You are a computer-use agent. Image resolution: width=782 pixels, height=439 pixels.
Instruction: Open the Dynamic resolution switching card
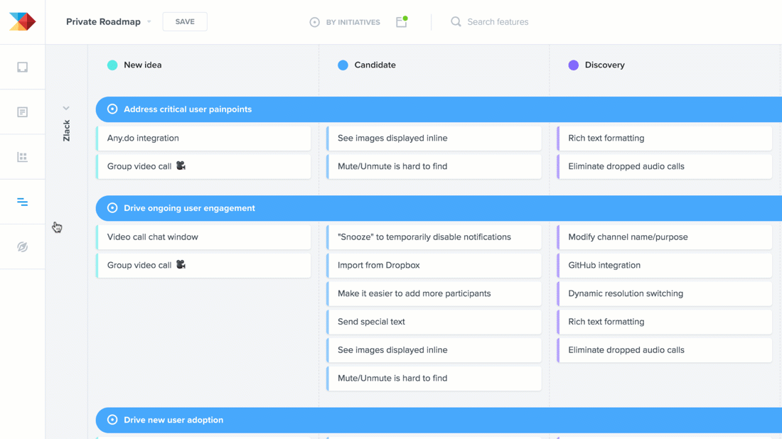click(x=664, y=293)
